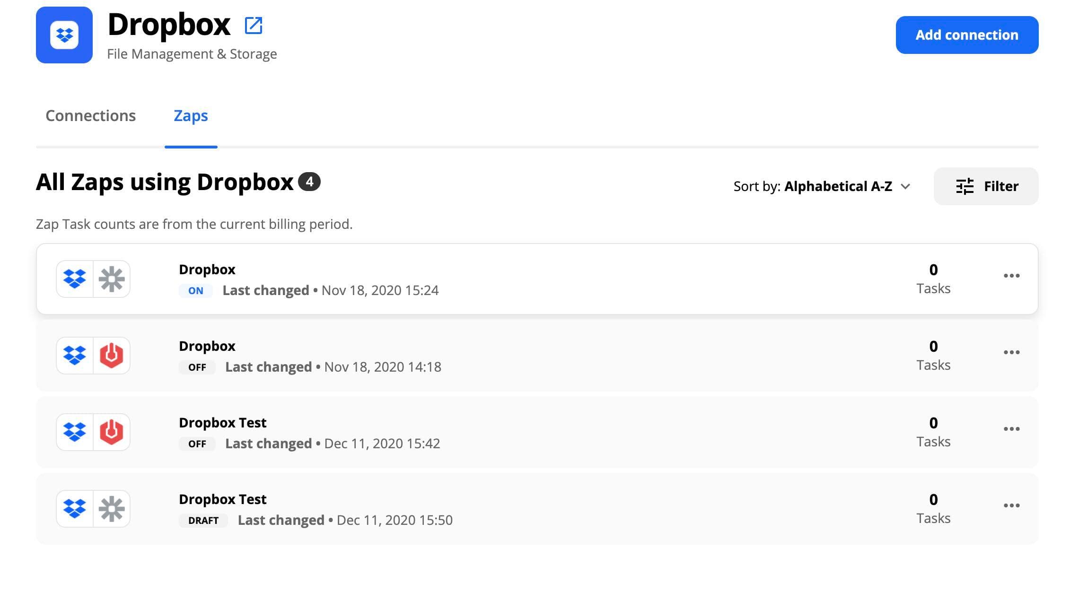Click the DRAFT status badge

(x=203, y=520)
